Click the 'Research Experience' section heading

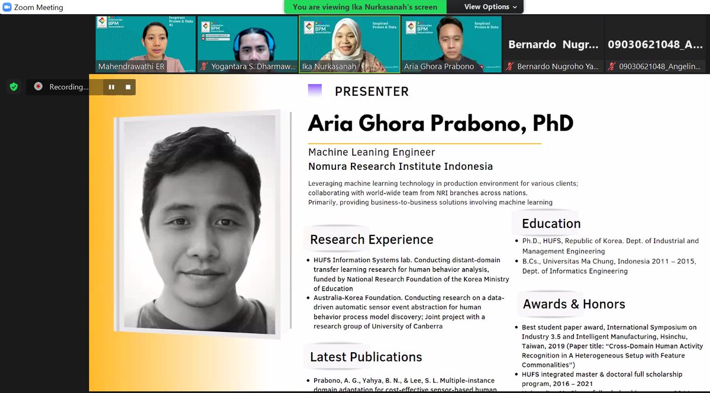pyautogui.click(x=372, y=240)
